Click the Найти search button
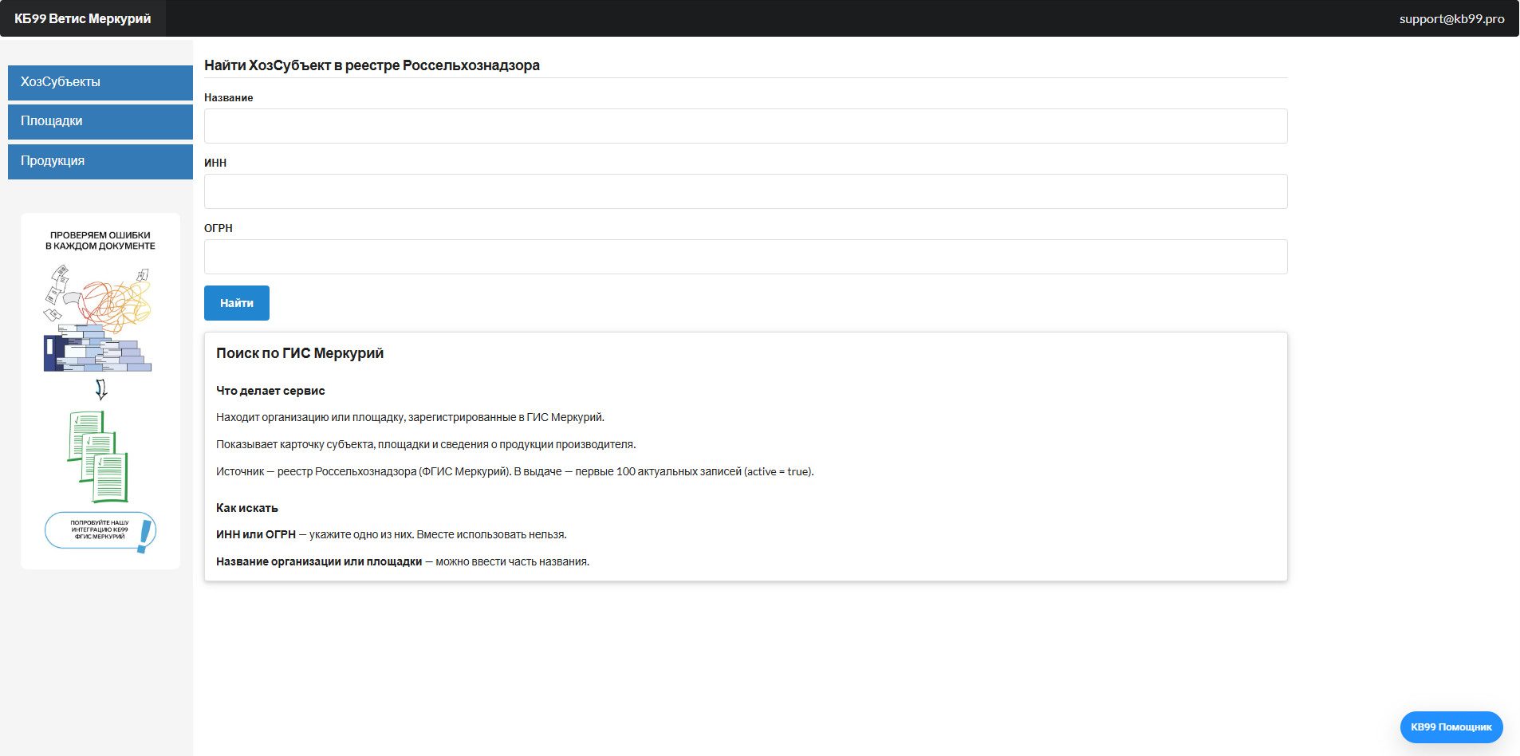The height and width of the screenshot is (756, 1520). (237, 303)
